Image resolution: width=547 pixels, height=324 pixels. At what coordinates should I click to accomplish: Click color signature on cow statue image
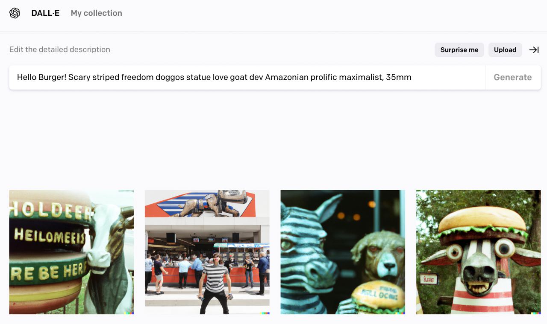(x=129, y=313)
